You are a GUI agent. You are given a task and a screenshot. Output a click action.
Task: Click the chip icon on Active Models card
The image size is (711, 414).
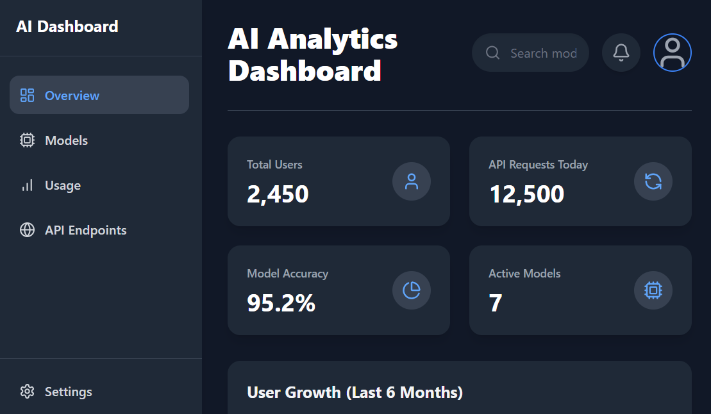653,290
